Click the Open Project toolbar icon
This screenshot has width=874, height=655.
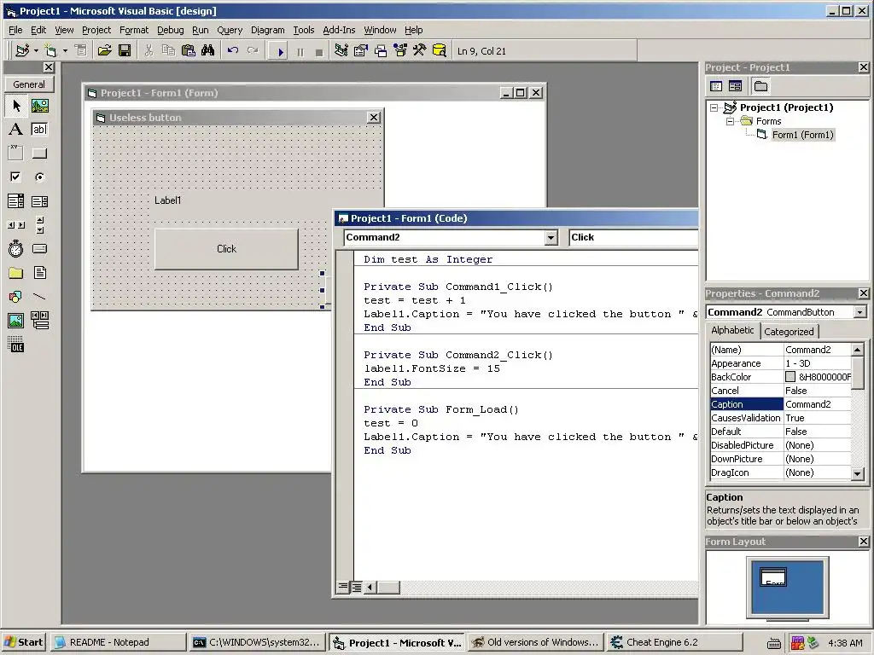click(104, 50)
